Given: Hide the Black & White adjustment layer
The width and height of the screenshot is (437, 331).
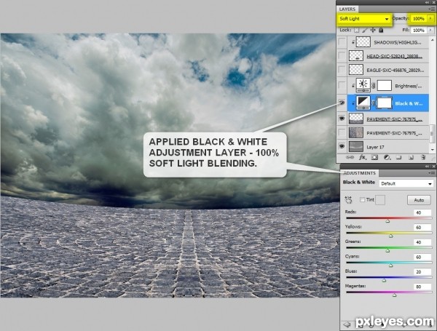Looking at the screenshot, I should tap(342, 103).
